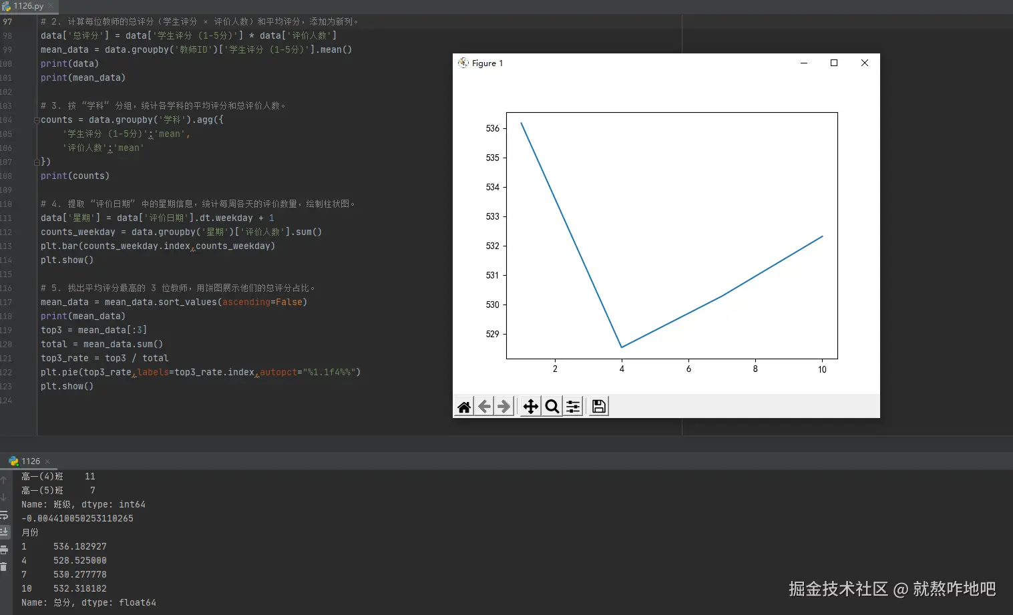Click the total = mean_data.sum() line

point(102,345)
